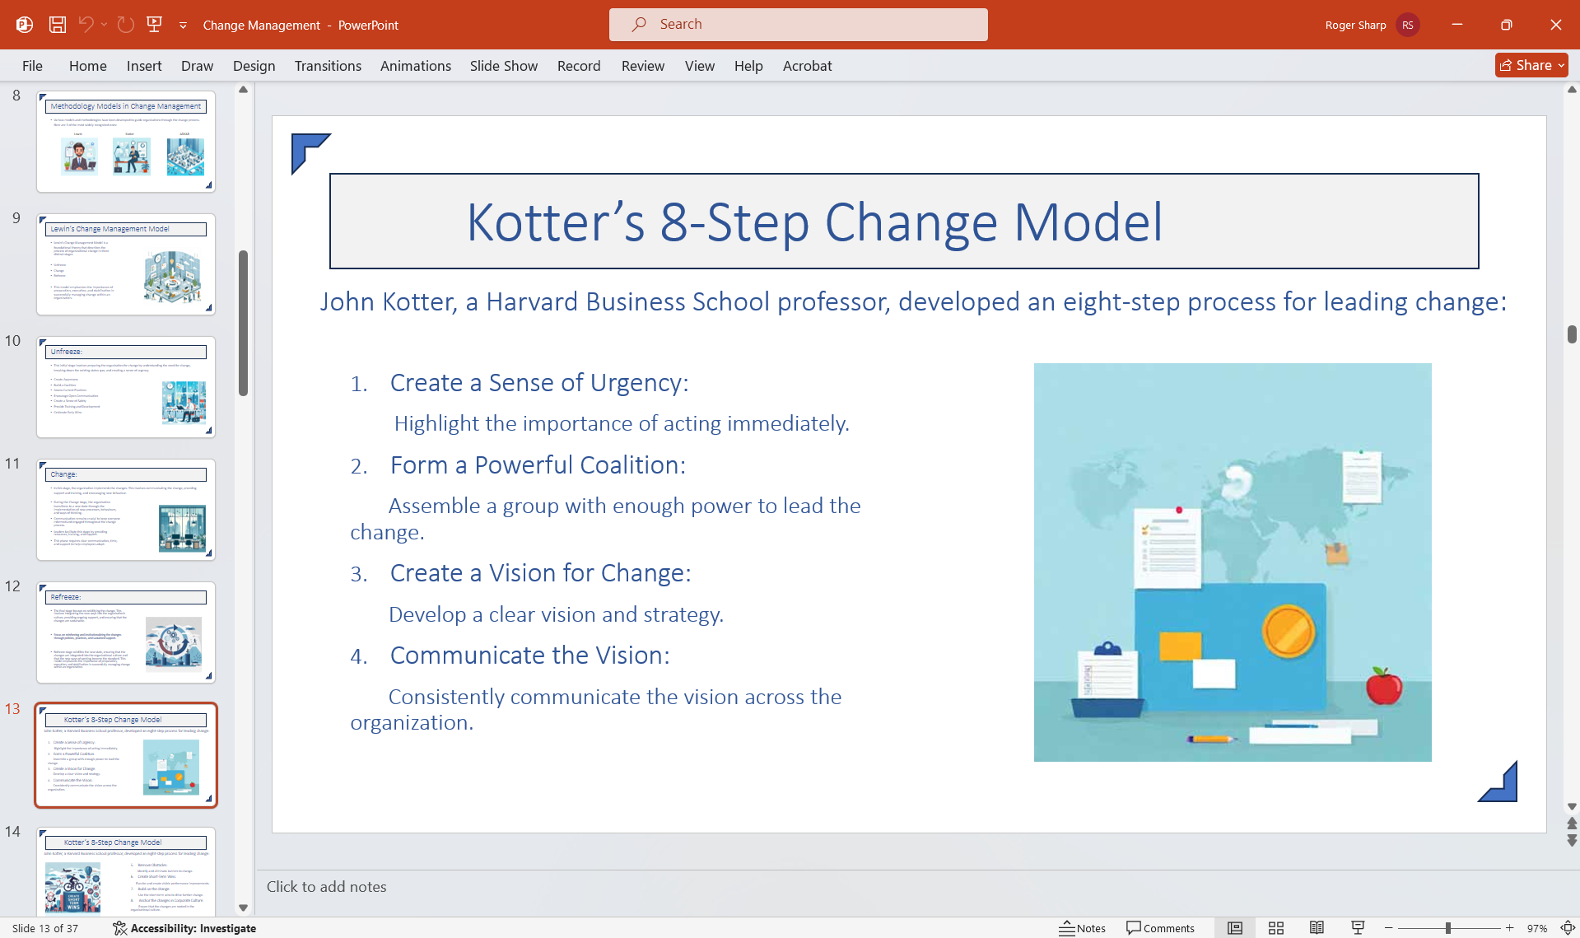
Task: Open the Draw tab
Action: (x=197, y=66)
